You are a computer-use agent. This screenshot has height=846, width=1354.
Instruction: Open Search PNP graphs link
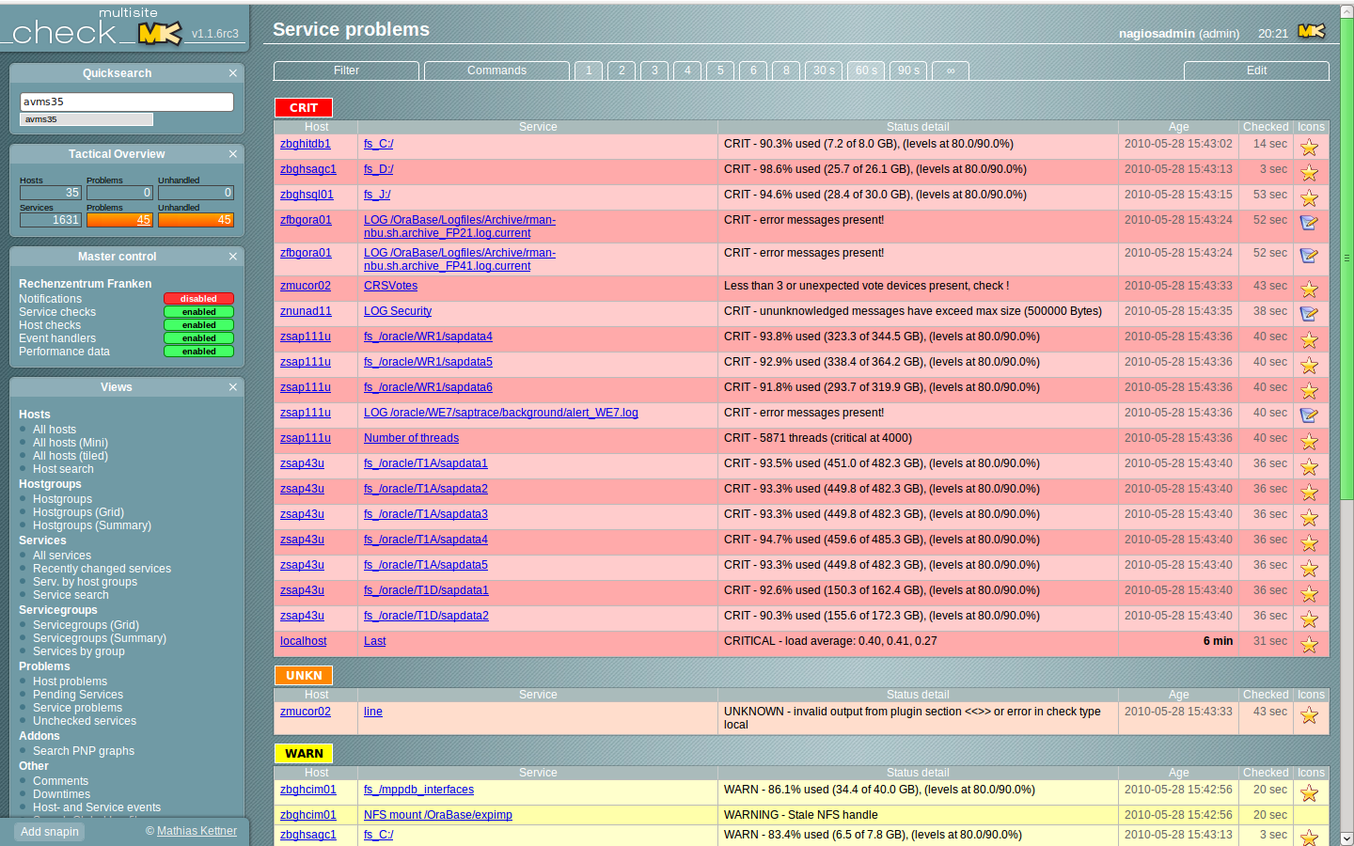point(84,751)
